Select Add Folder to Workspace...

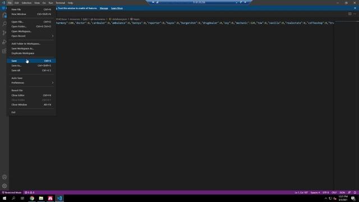point(31,44)
